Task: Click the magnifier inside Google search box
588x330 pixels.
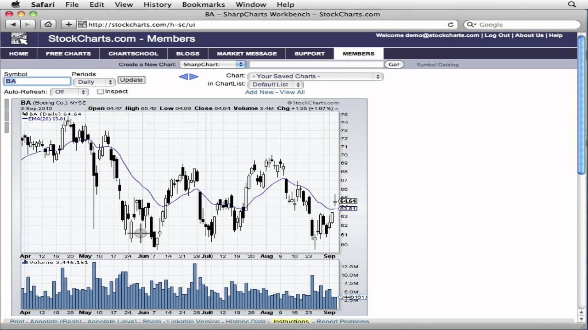Action: click(x=471, y=25)
